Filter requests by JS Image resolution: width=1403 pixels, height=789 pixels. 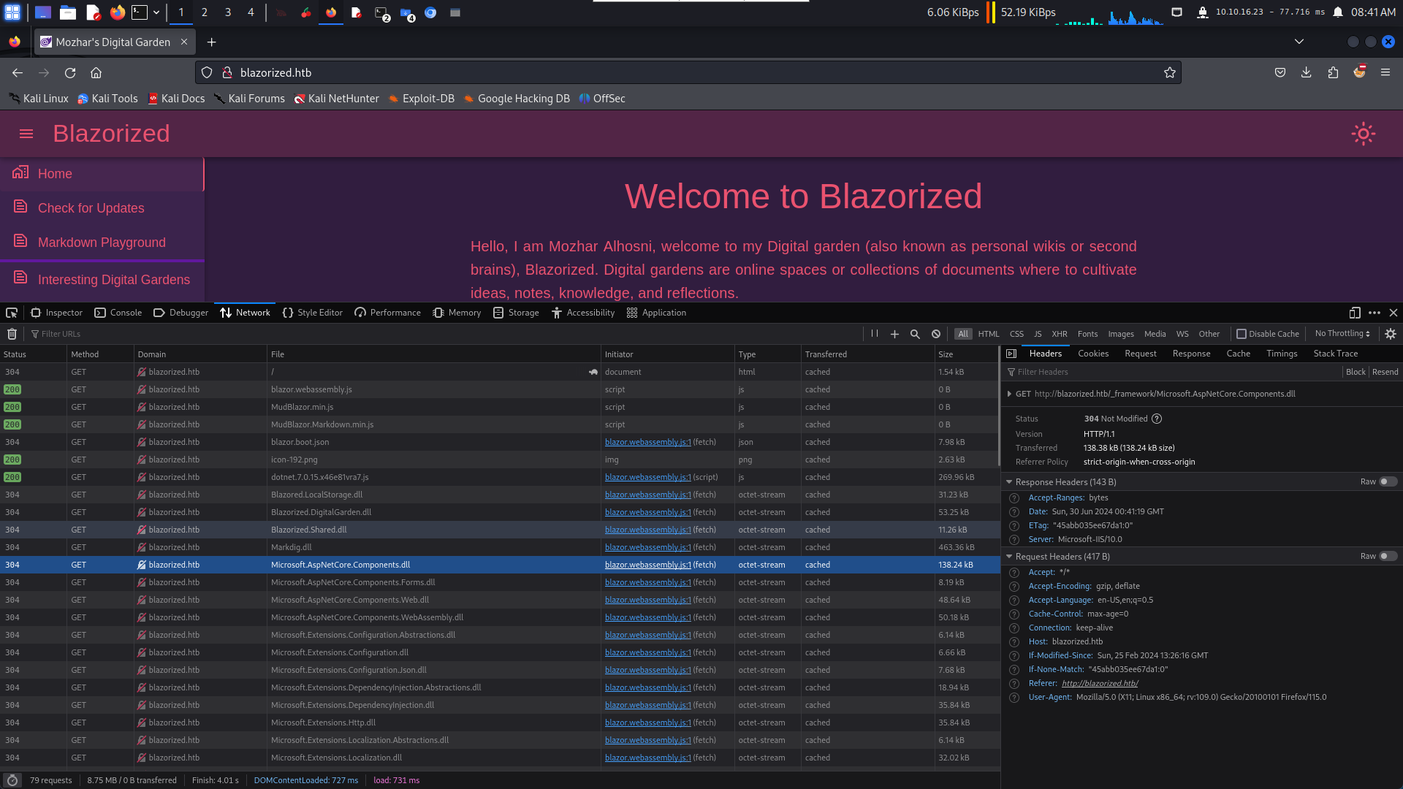[x=1038, y=334]
